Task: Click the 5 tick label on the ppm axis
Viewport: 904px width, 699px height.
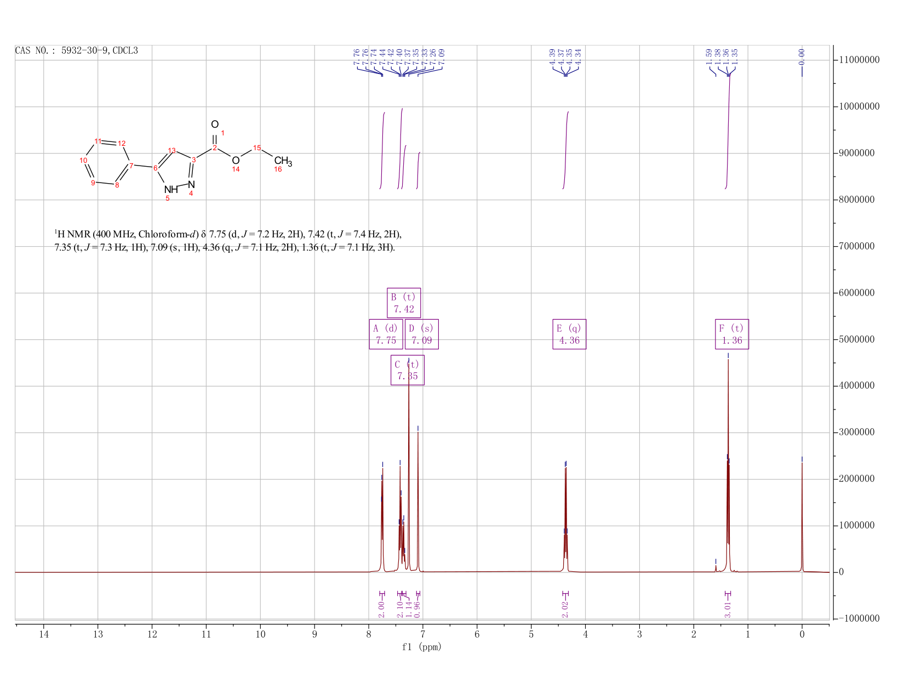Action: pos(531,634)
